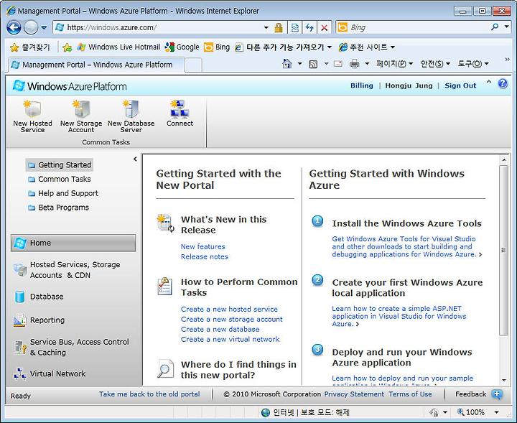Click the New Database Server icon

click(131, 108)
